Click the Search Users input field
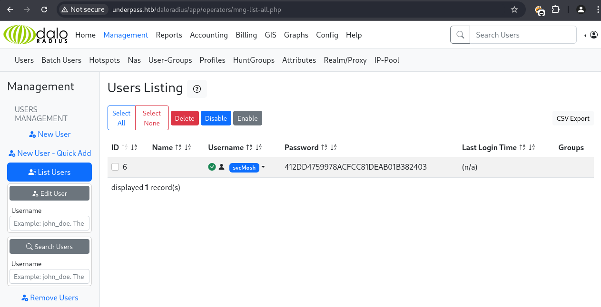Viewport: 601px width, 307px height. pyautogui.click(x=523, y=35)
